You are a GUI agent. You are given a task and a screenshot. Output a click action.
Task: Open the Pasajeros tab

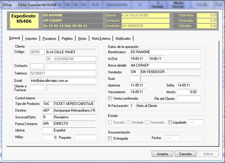49,39
